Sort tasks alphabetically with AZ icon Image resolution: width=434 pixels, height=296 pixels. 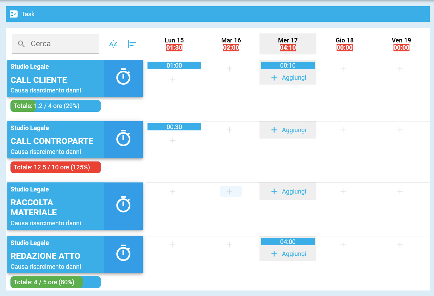[113, 44]
